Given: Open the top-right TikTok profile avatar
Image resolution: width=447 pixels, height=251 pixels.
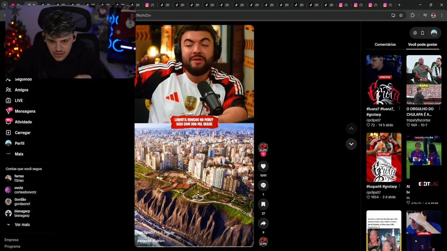Looking at the screenshot, I should point(434,33).
